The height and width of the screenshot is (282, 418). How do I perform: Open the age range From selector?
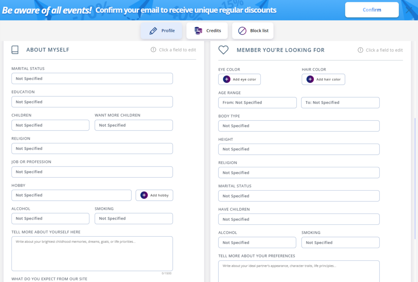[257, 102]
